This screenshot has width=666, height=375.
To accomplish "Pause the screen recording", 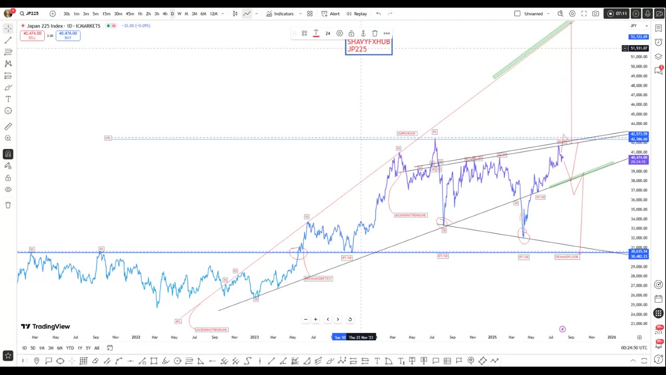I will tap(636, 14).
